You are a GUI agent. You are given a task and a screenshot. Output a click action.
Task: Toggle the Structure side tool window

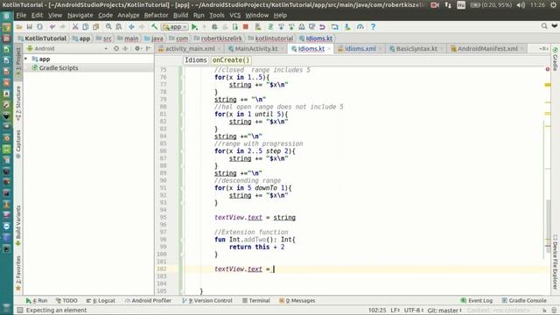tap(18, 103)
